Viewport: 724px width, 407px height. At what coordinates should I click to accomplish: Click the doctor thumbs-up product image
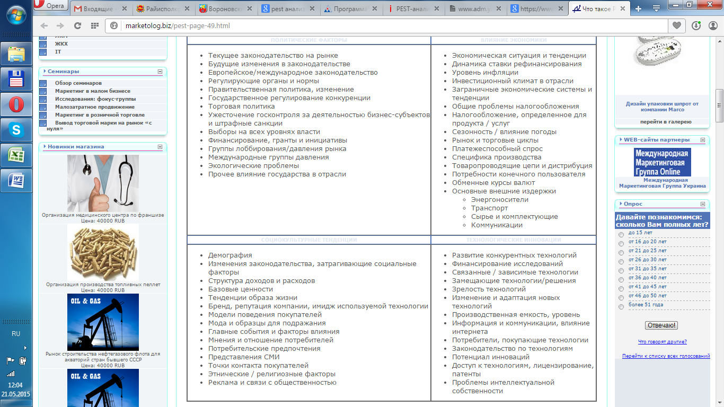click(x=103, y=183)
